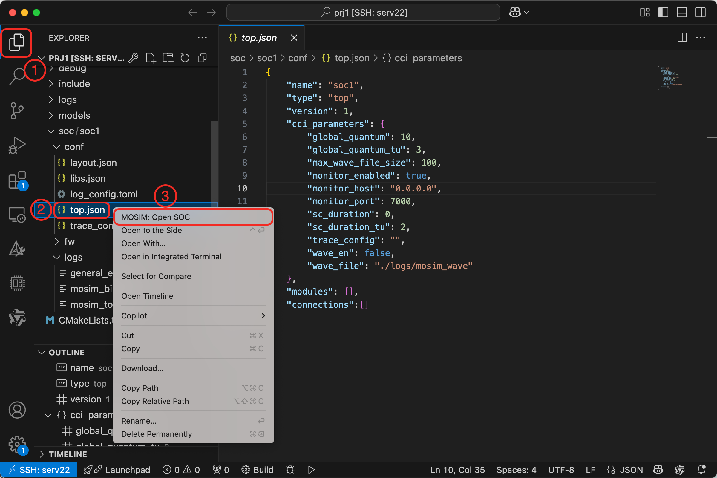The height and width of the screenshot is (478, 717).
Task: Click Spaces: 4 indentation setting
Action: [x=516, y=470]
